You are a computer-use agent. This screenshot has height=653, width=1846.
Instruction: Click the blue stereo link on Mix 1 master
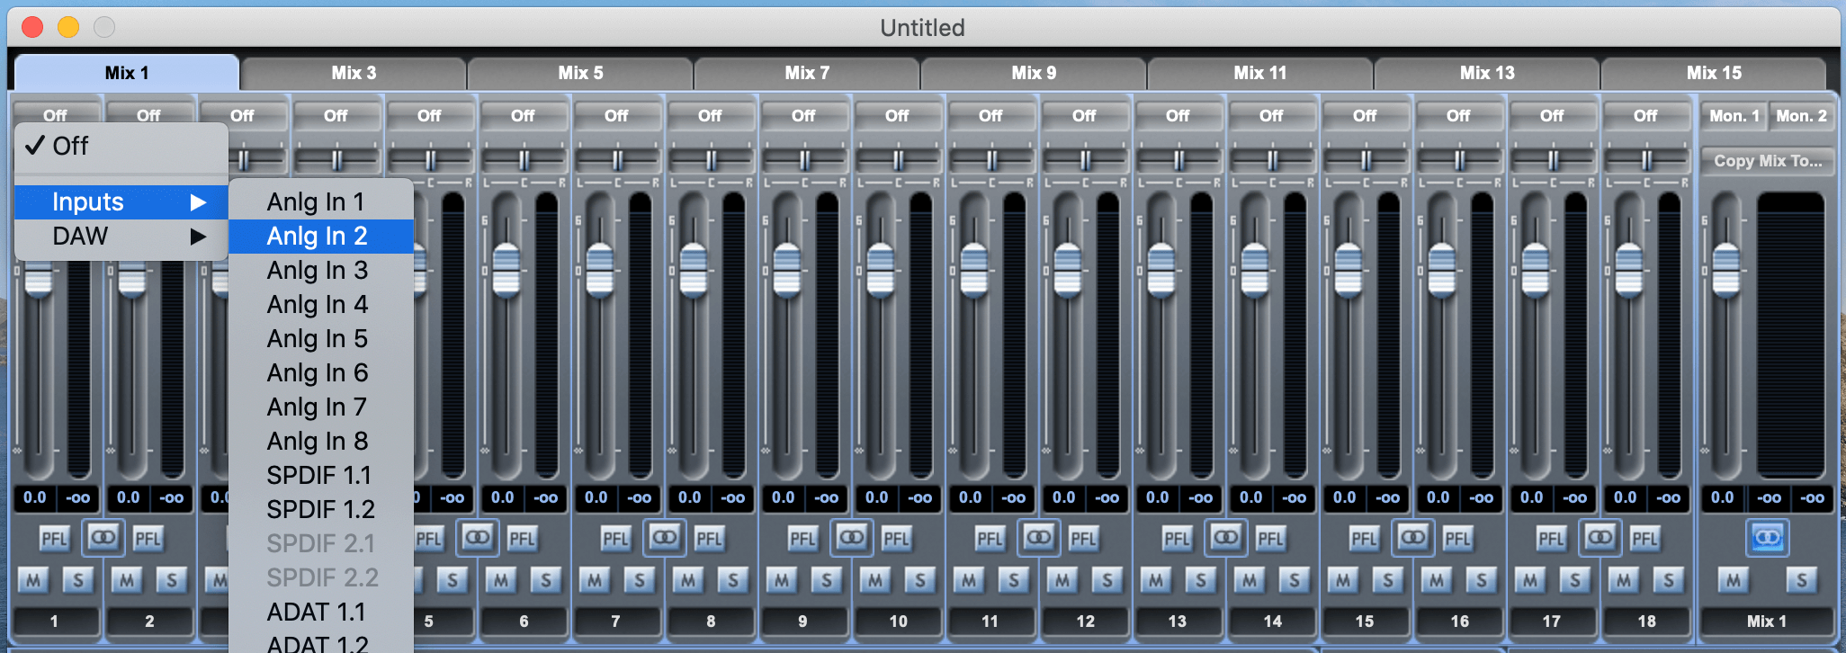pos(1767,538)
